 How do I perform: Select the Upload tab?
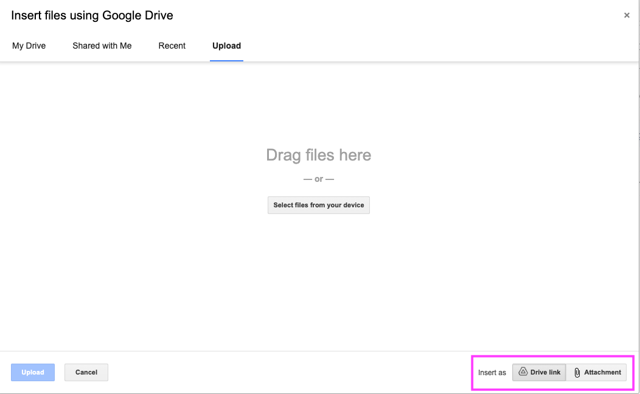tap(226, 46)
